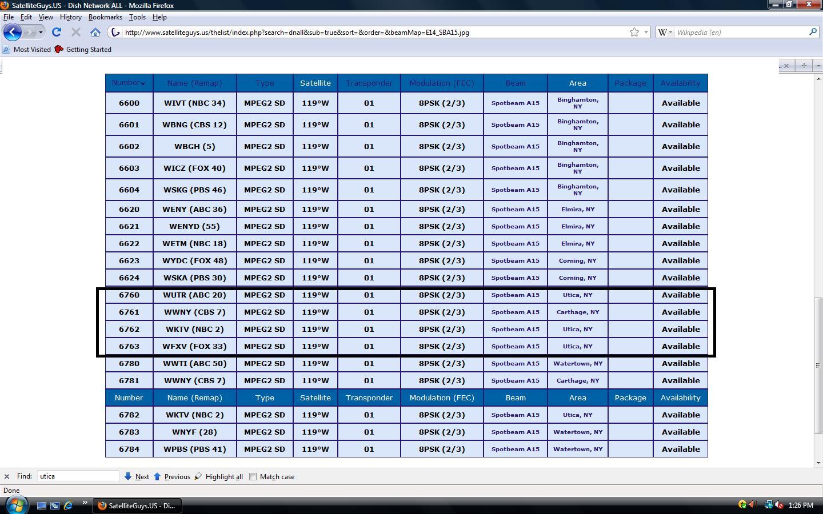Click Show Desktop quick launch icon
The height and width of the screenshot is (514, 823).
pos(42,505)
